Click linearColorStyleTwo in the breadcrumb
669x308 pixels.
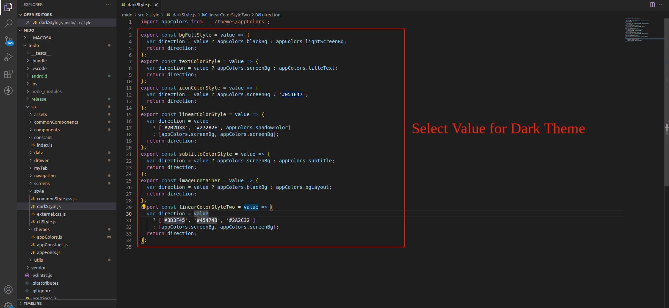tap(229, 15)
